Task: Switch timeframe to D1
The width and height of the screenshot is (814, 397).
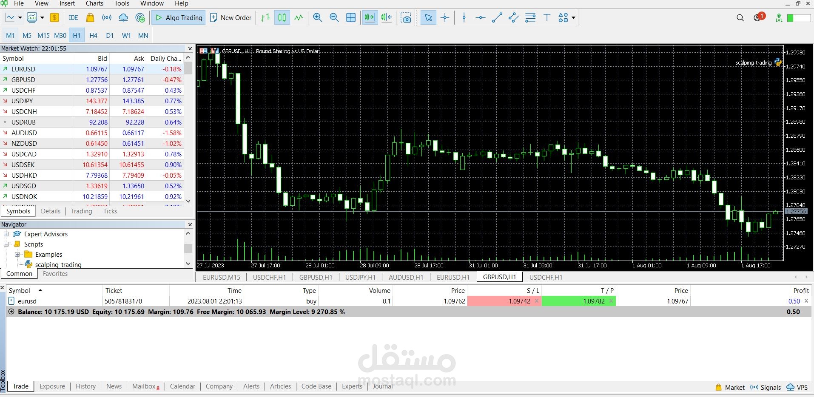Action: (x=110, y=36)
